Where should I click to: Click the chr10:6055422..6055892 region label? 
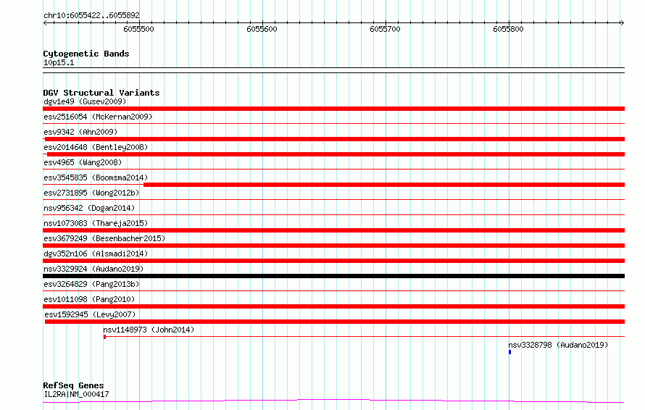(x=91, y=15)
